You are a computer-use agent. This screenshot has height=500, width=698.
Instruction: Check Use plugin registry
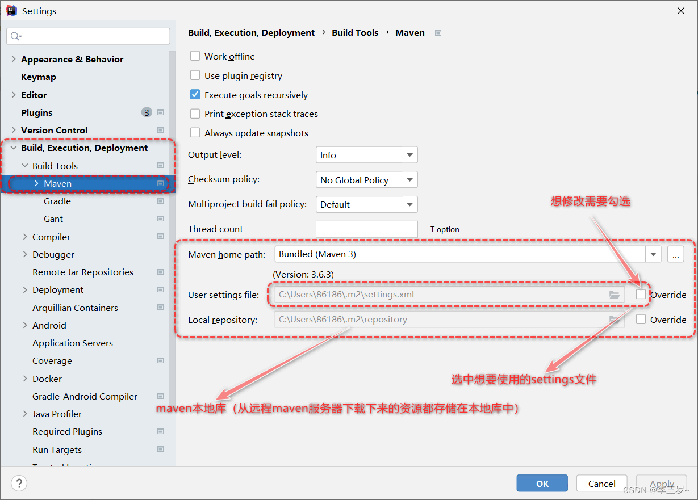[195, 75]
